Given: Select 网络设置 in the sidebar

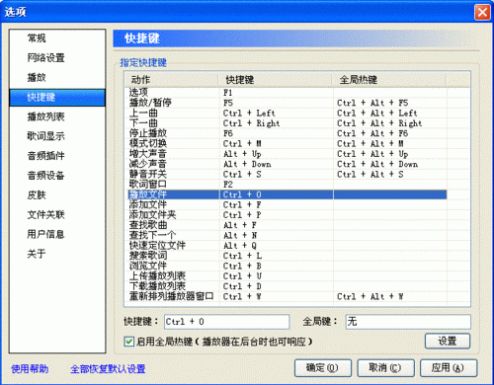Looking at the screenshot, I should pyautogui.click(x=45, y=58).
